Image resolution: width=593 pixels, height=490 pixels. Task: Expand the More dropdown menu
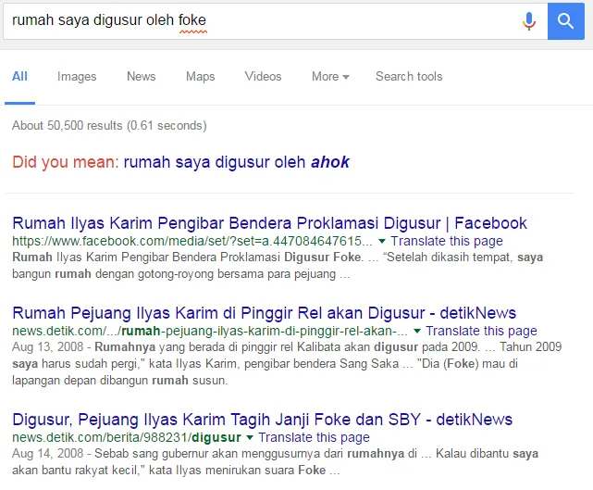coord(330,77)
